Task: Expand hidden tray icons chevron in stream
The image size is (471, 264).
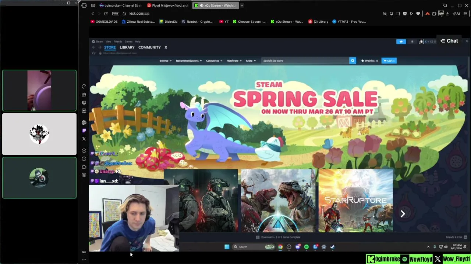Action: tap(428, 247)
